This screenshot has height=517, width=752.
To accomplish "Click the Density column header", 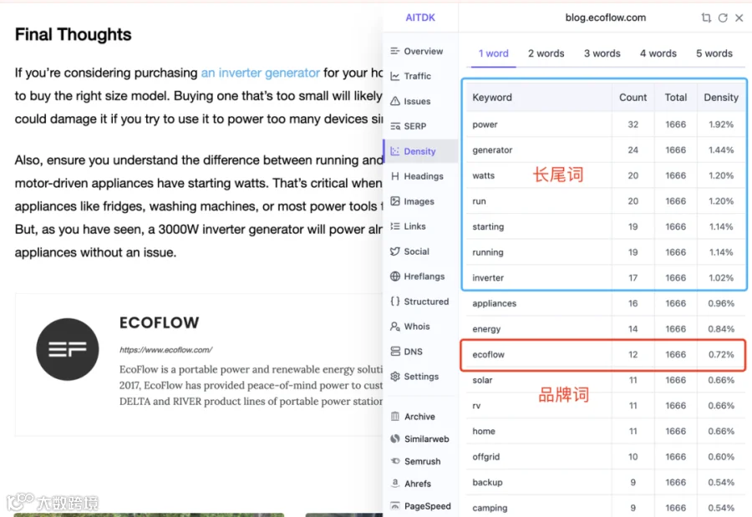I will 721,98.
